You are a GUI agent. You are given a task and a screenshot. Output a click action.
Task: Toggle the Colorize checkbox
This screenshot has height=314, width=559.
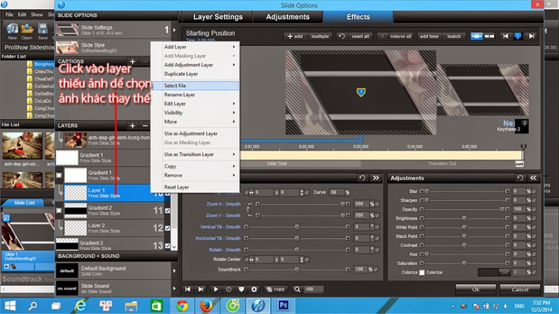coord(421,272)
